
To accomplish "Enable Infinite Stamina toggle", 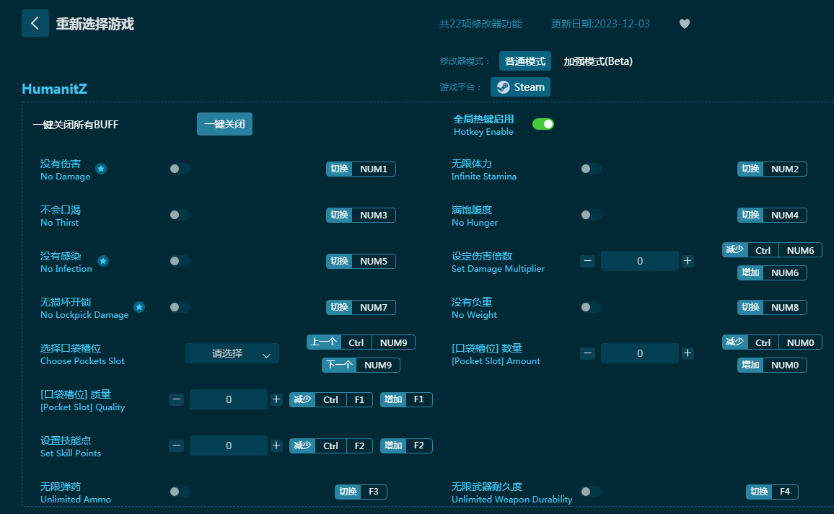I will point(591,169).
